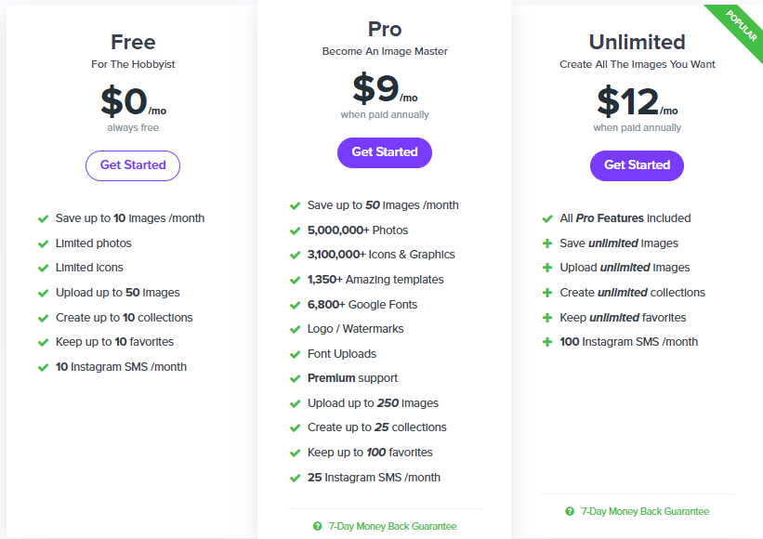Viewport: 763px width, 539px height.
Task: Click the plus icon next to Save unlimited Images
Action: pos(547,243)
